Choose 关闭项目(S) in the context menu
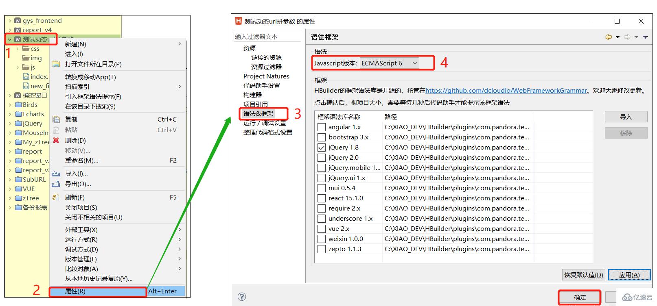Screen dimensions: 657x306 coord(118,207)
